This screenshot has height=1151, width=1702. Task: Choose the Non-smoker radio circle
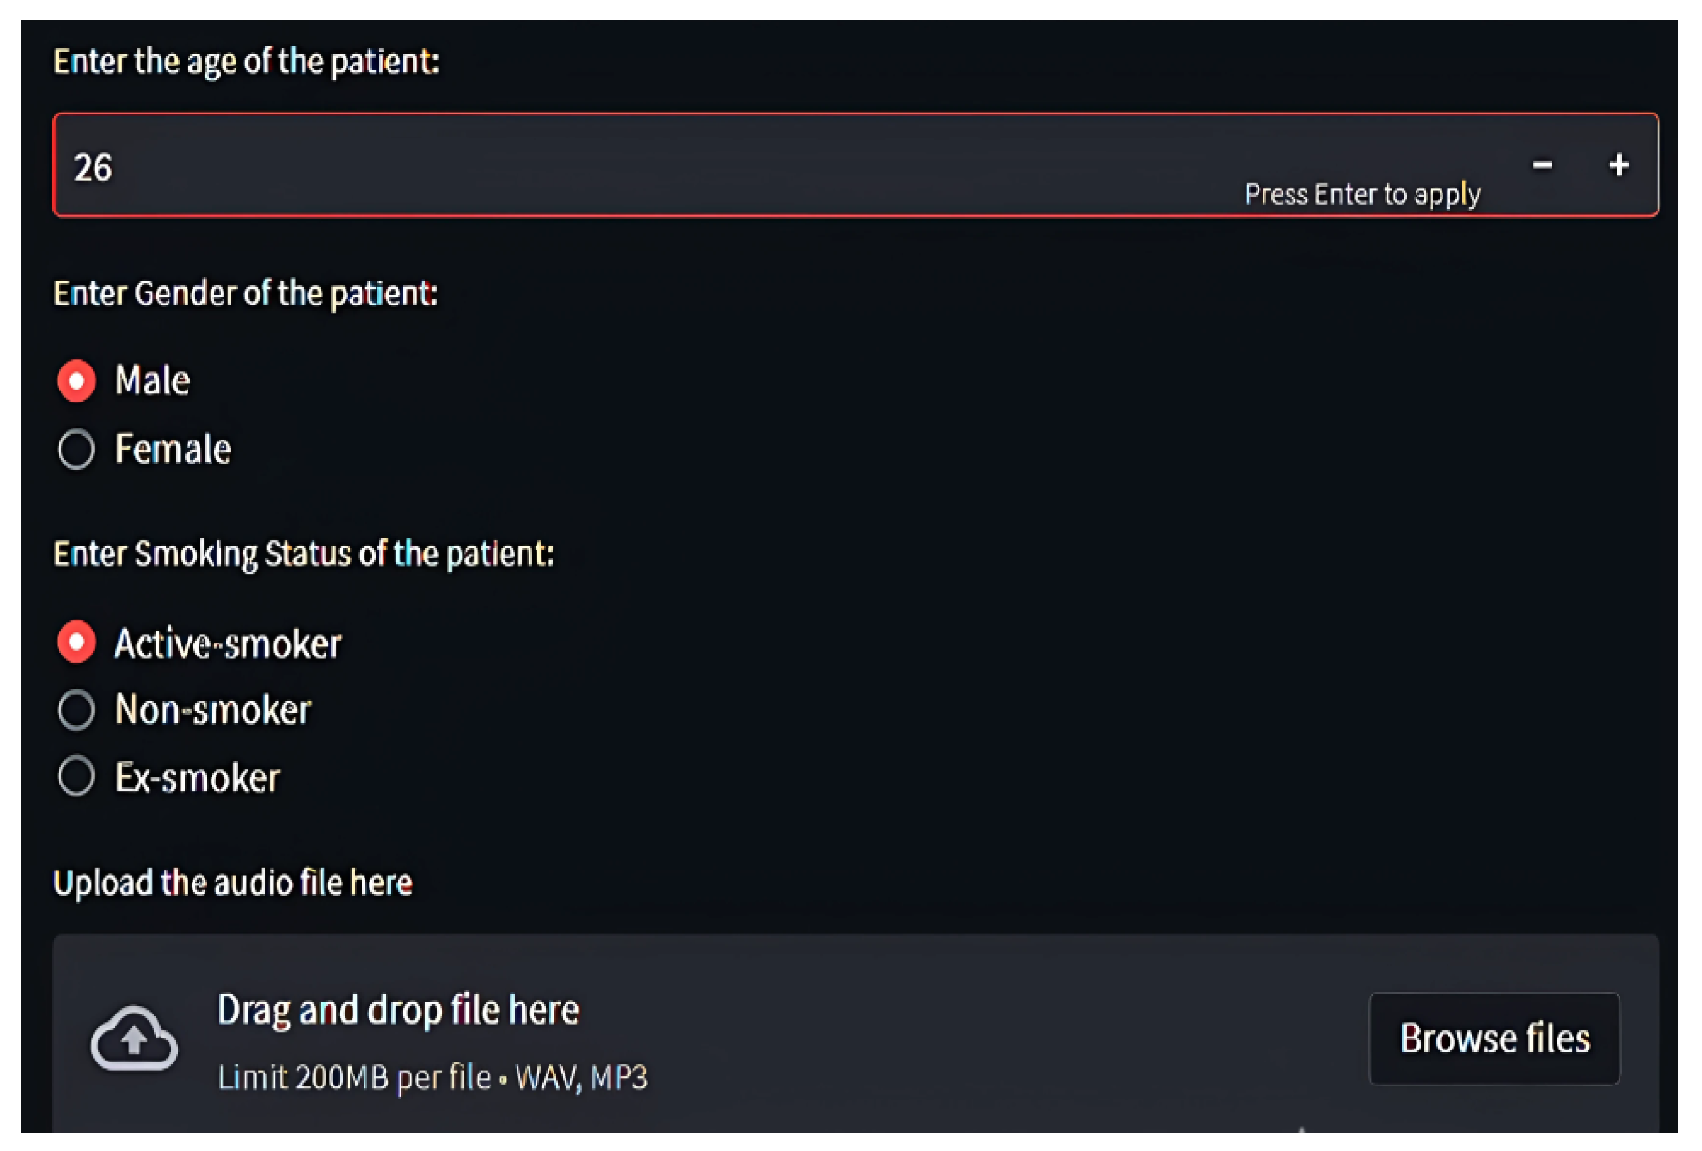[x=76, y=709]
